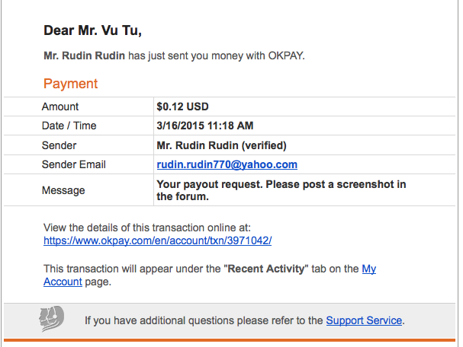
Task: Click the "Date / Time" row label
Action: pyautogui.click(x=69, y=126)
